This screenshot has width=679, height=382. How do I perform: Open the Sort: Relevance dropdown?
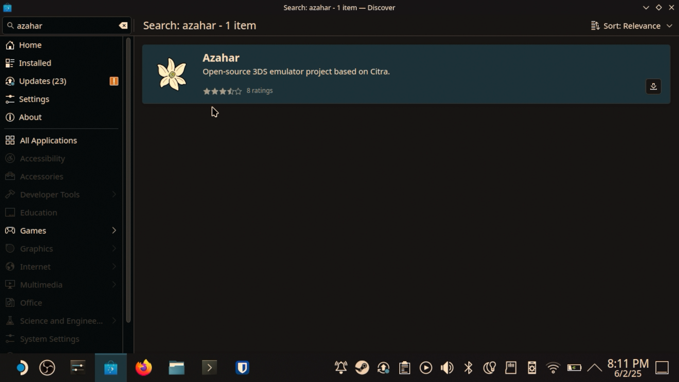click(631, 26)
